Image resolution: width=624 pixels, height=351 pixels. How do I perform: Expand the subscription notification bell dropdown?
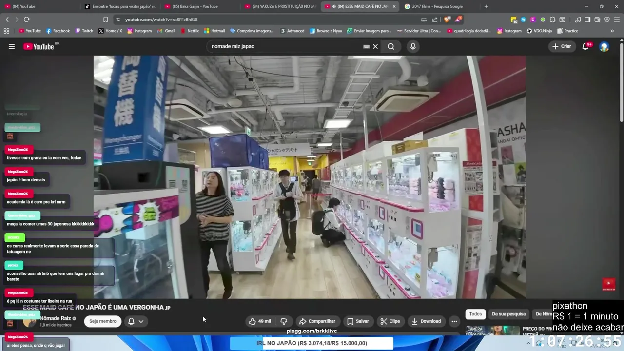136,321
